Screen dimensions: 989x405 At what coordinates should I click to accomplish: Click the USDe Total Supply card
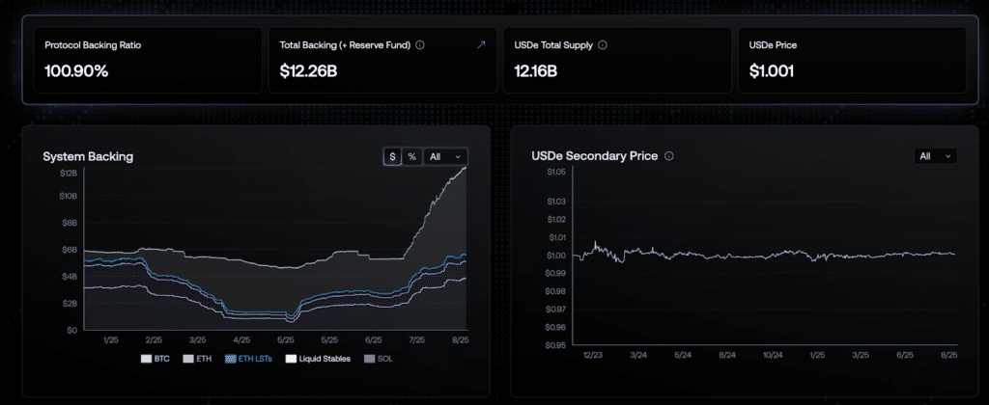click(617, 60)
